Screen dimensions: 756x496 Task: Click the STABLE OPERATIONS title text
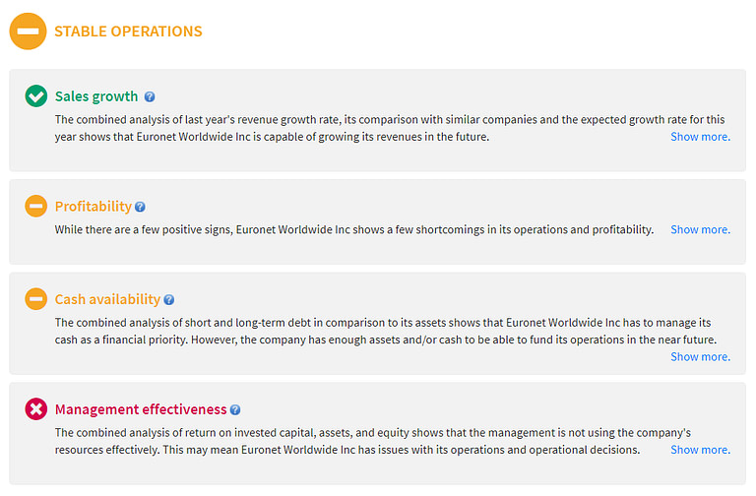coord(128,31)
